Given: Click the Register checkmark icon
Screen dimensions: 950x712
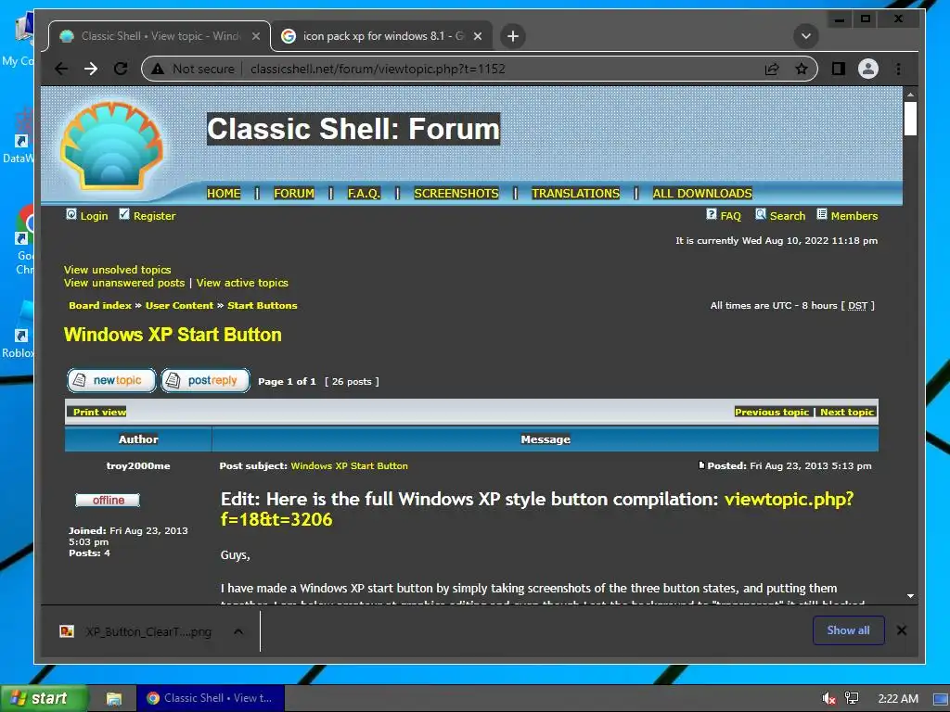Looking at the screenshot, I should (x=124, y=214).
